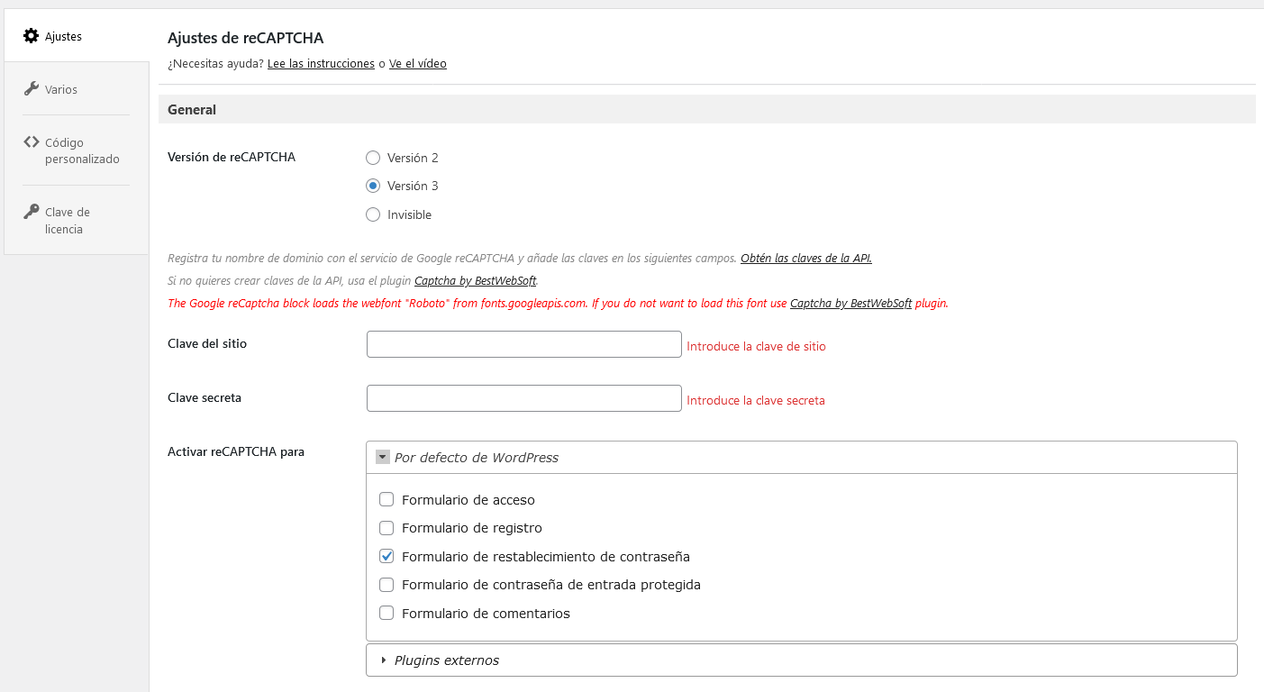
Task: Focus the Clave secreta text field
Action: point(523,398)
